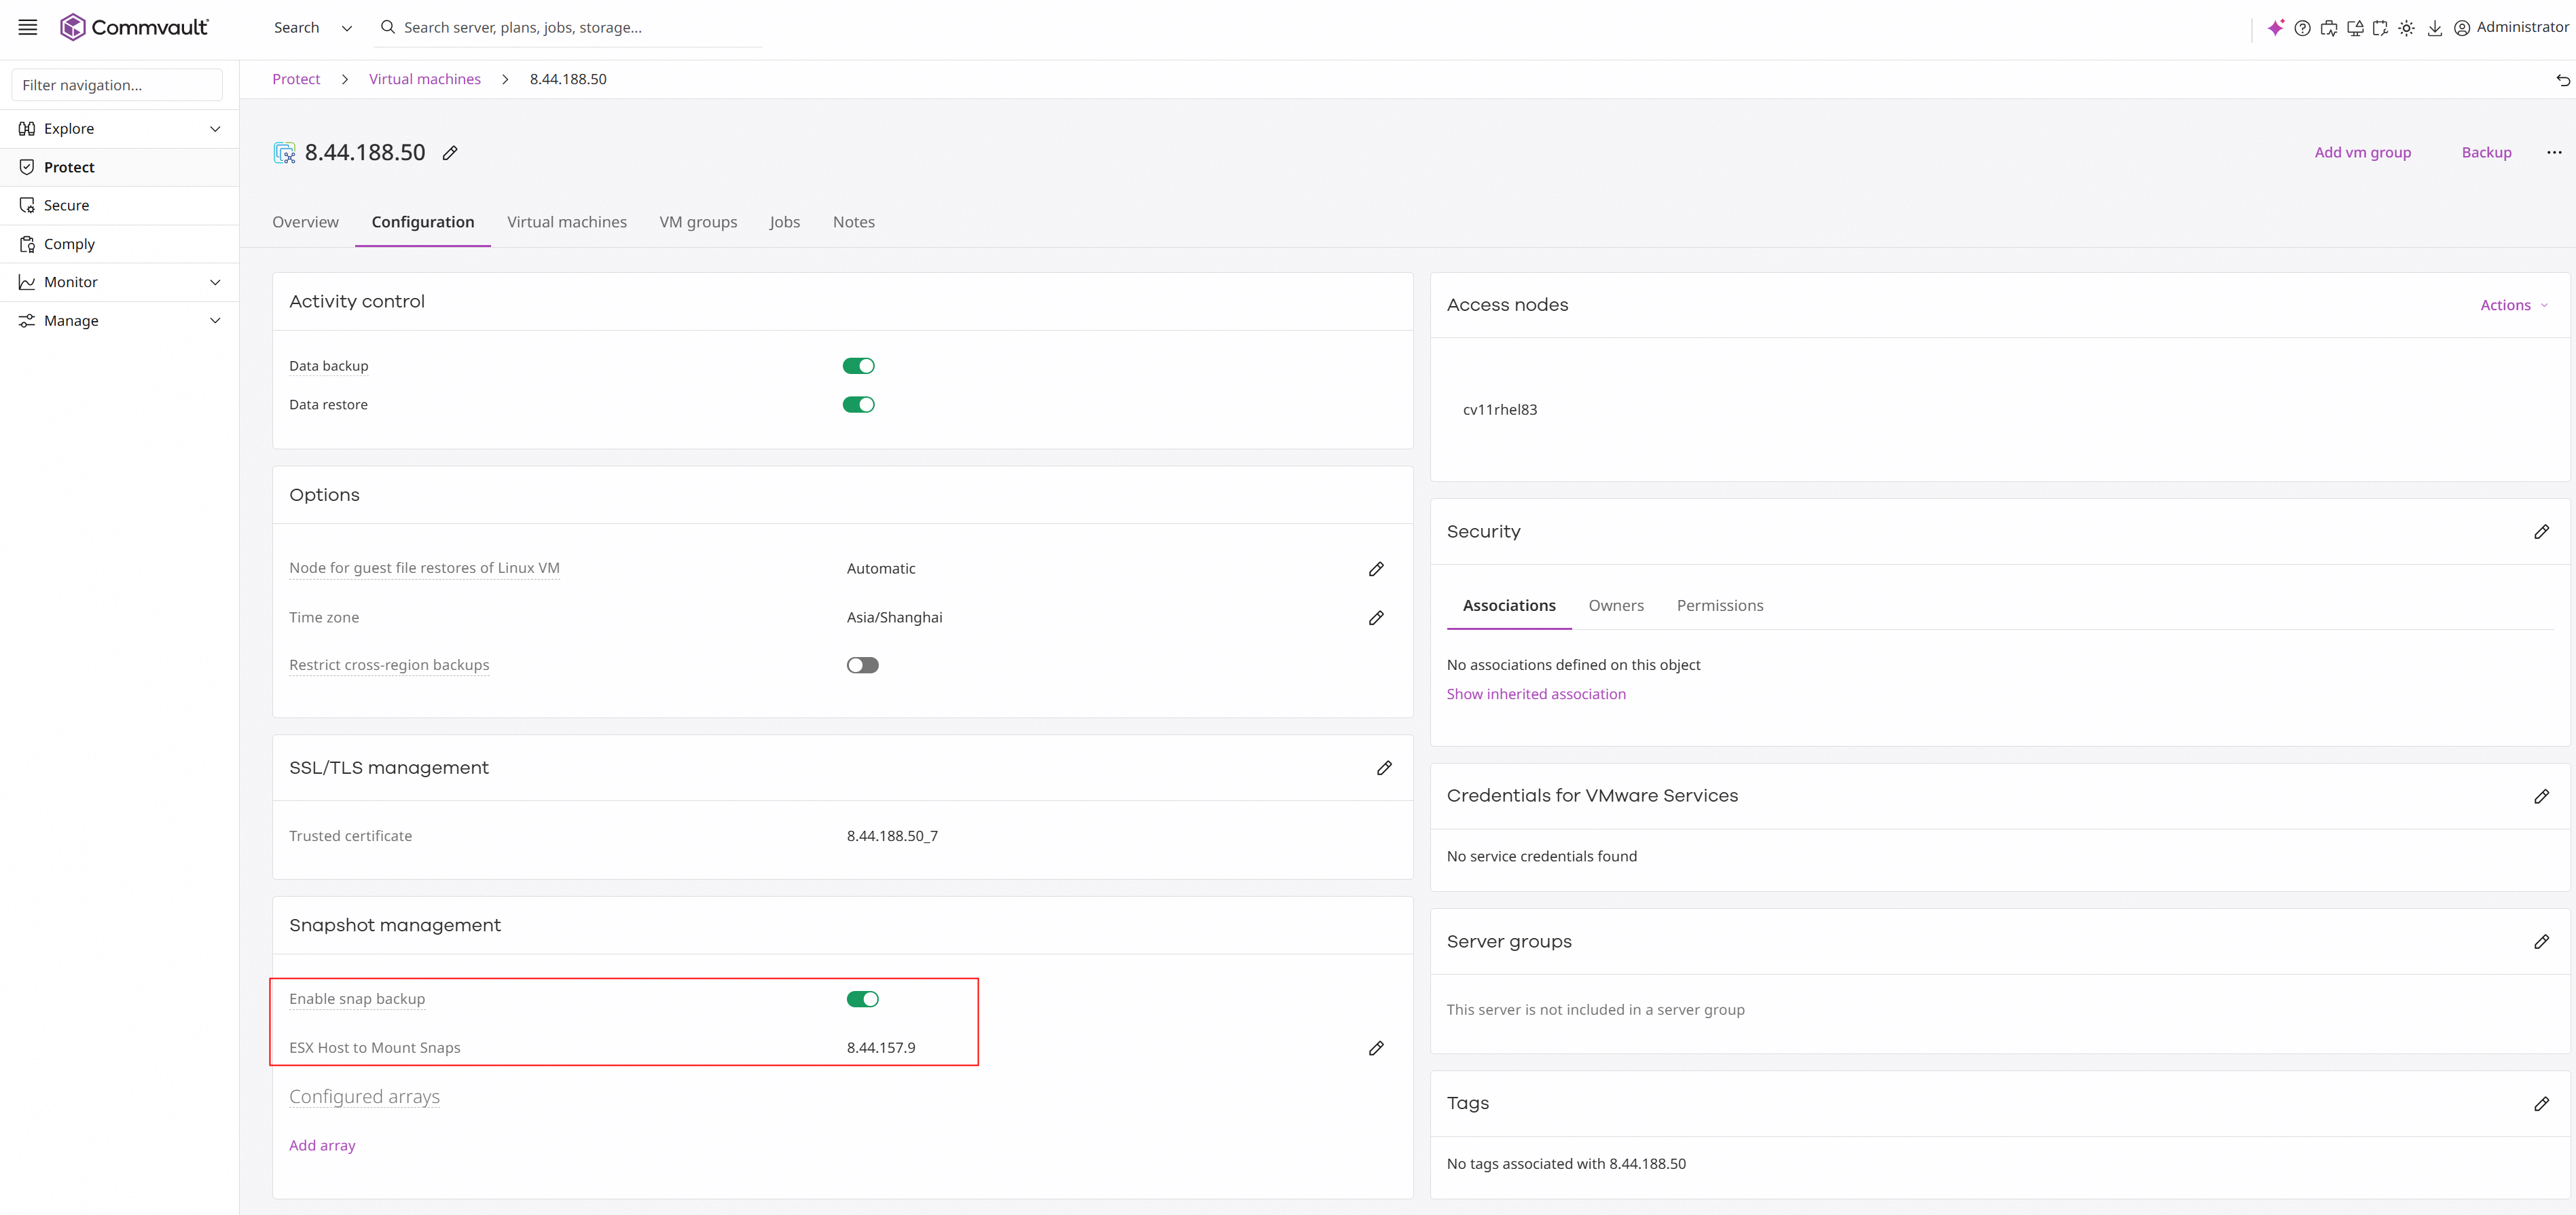Disable the Data backup toggle

[858, 366]
